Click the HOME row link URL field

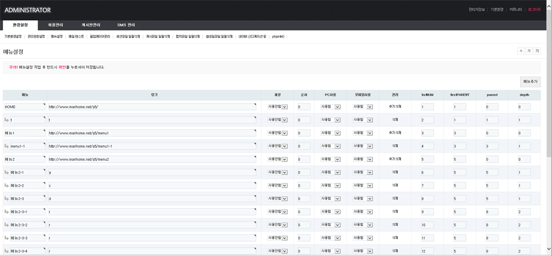pos(151,107)
